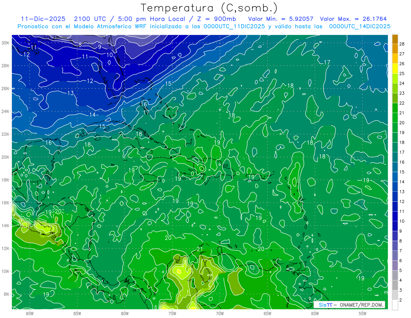Click the '65W' longitude axis label

click(x=267, y=314)
